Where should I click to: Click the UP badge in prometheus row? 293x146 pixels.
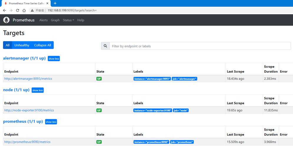pyautogui.click(x=99, y=142)
